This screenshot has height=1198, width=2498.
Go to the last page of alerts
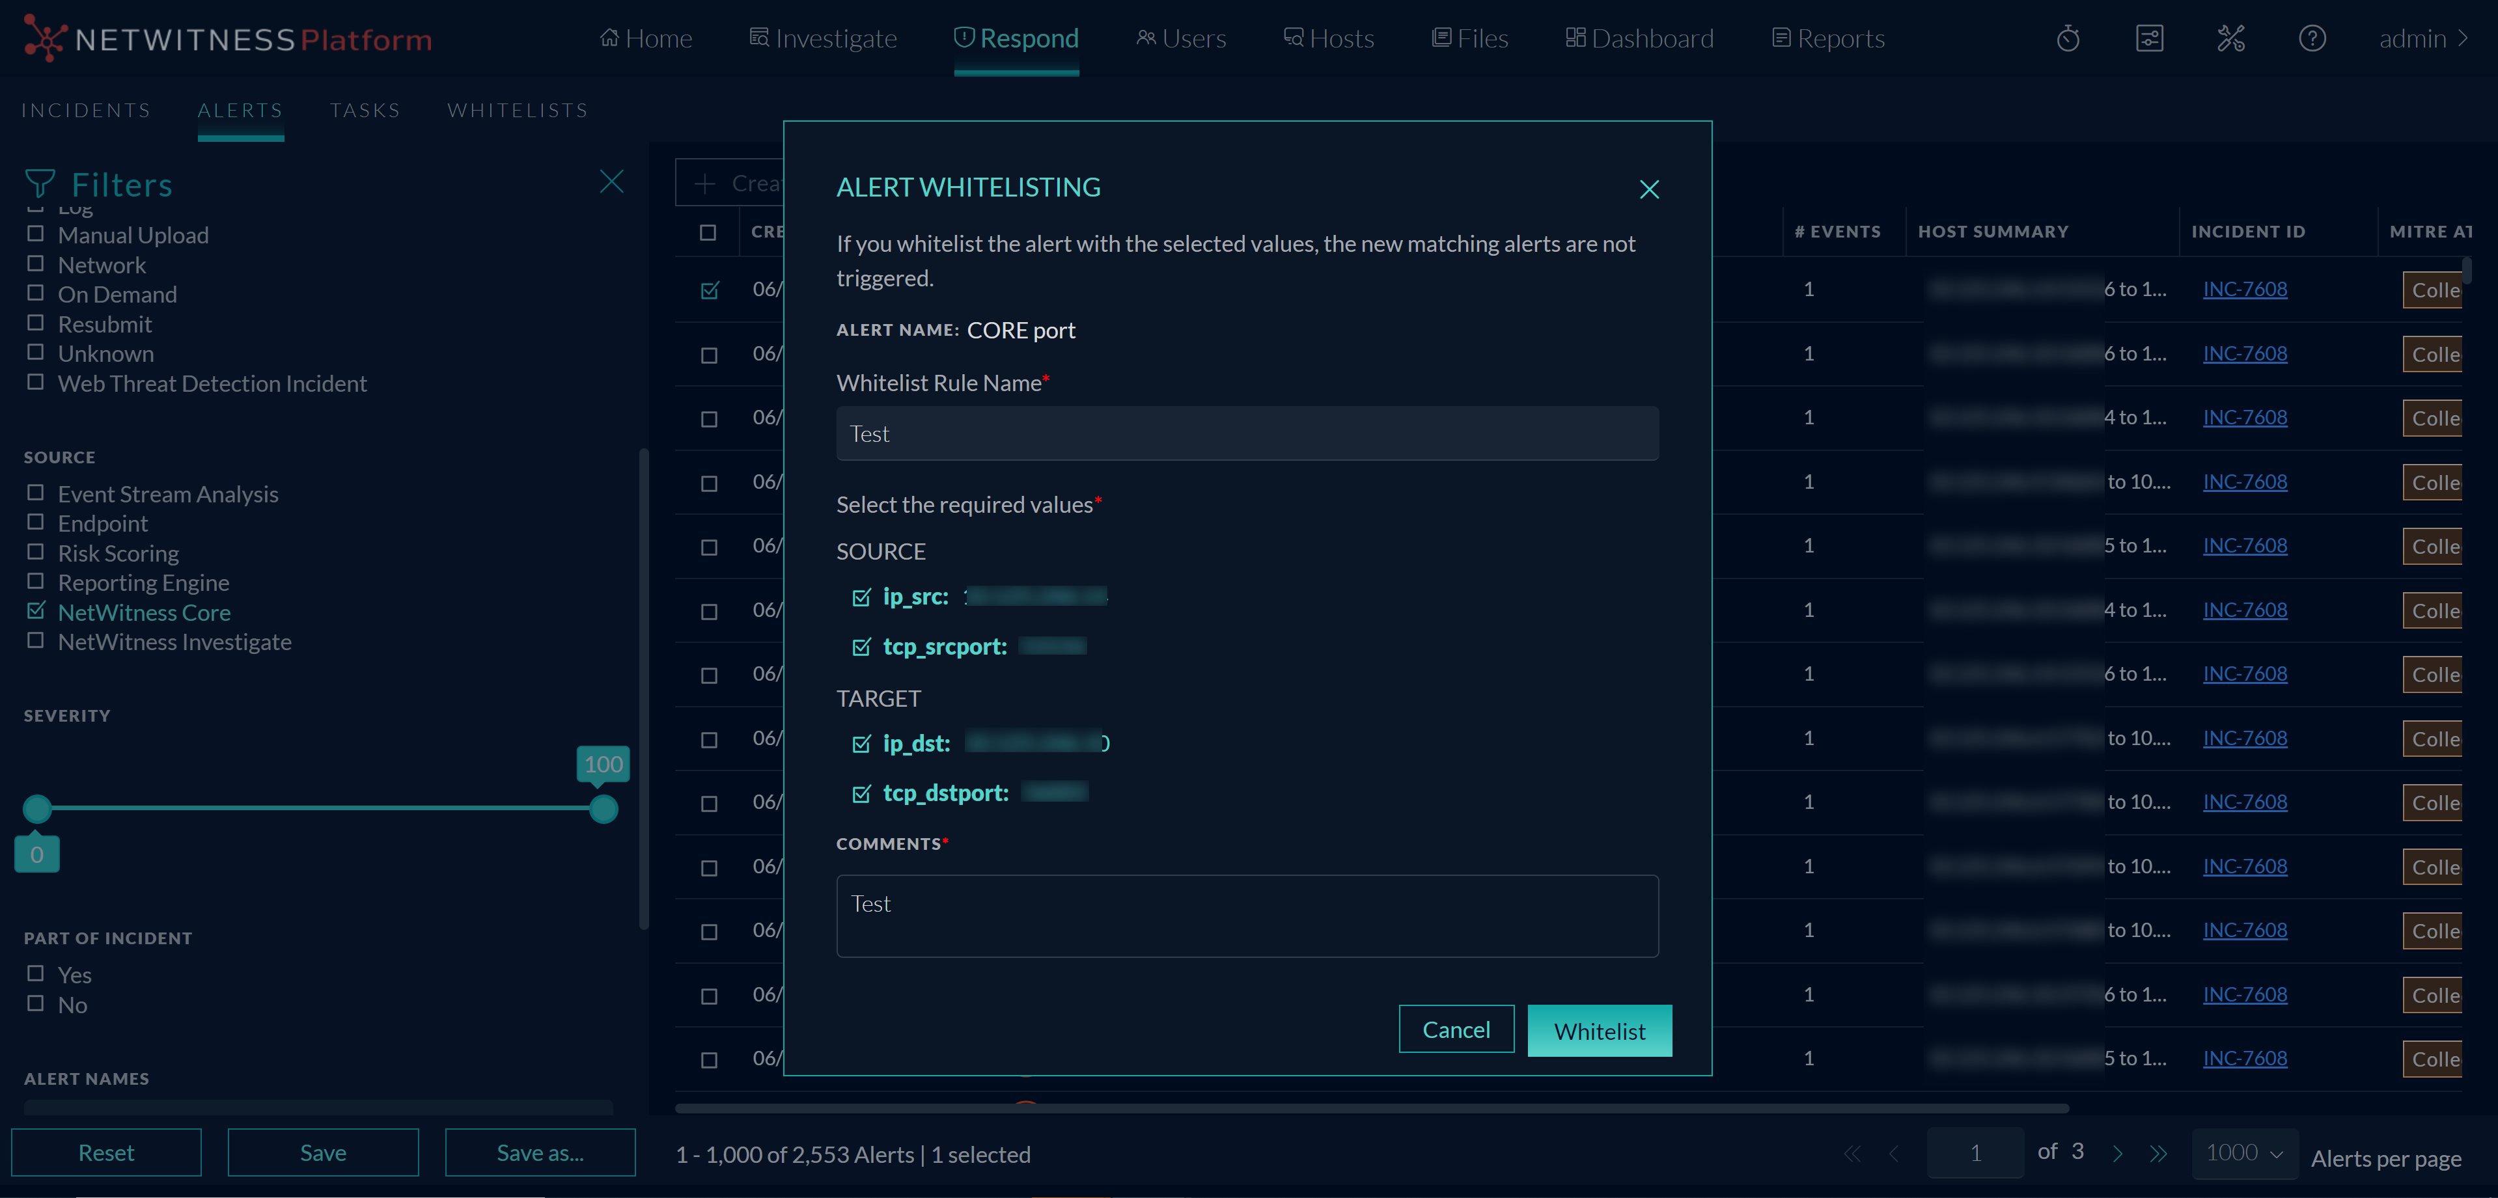point(2158,1153)
